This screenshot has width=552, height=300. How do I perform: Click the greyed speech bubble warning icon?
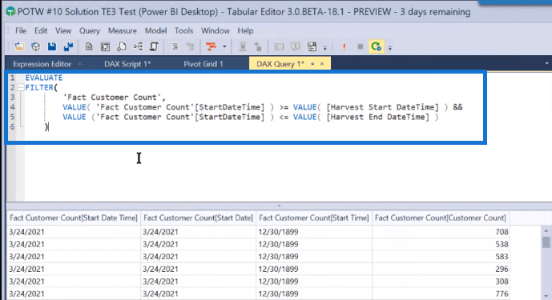296,46
